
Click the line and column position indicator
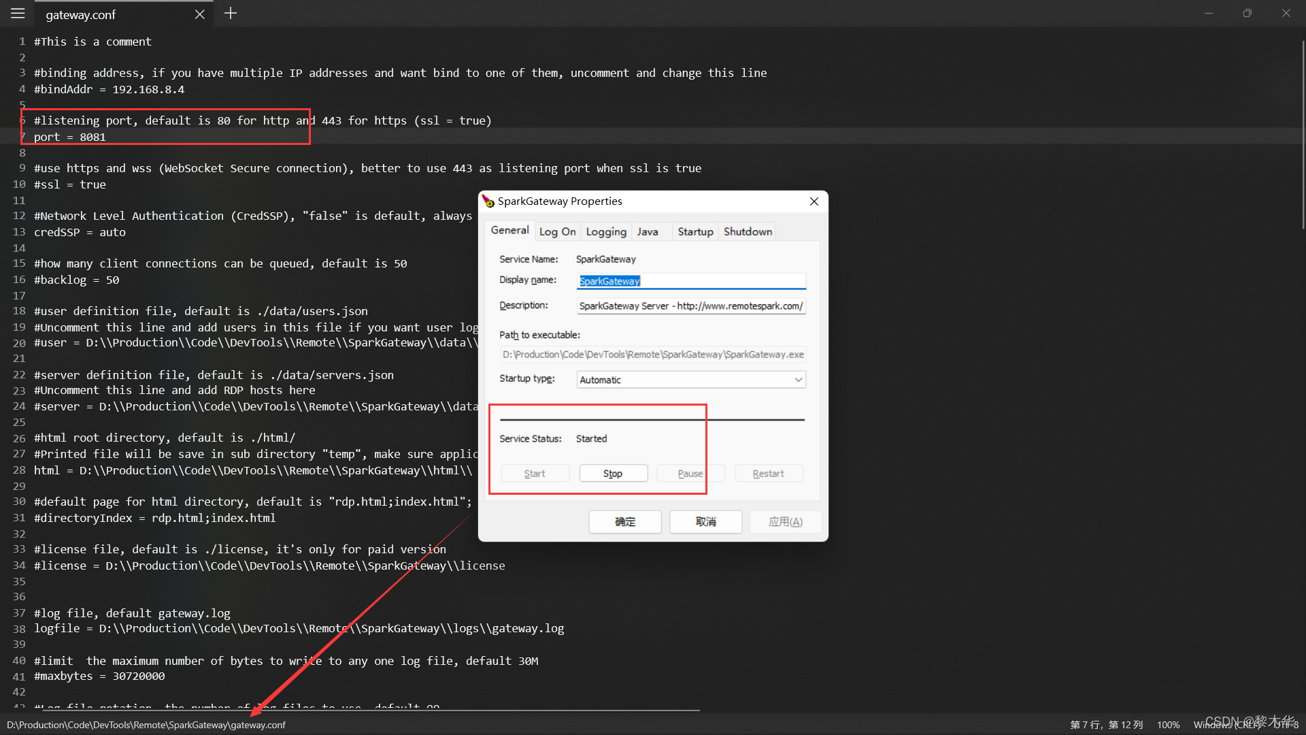tap(1106, 725)
